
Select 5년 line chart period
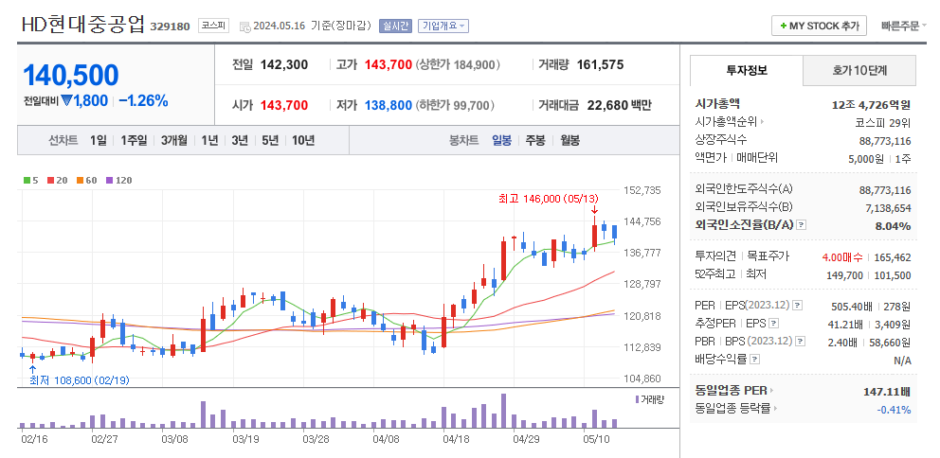coord(270,141)
